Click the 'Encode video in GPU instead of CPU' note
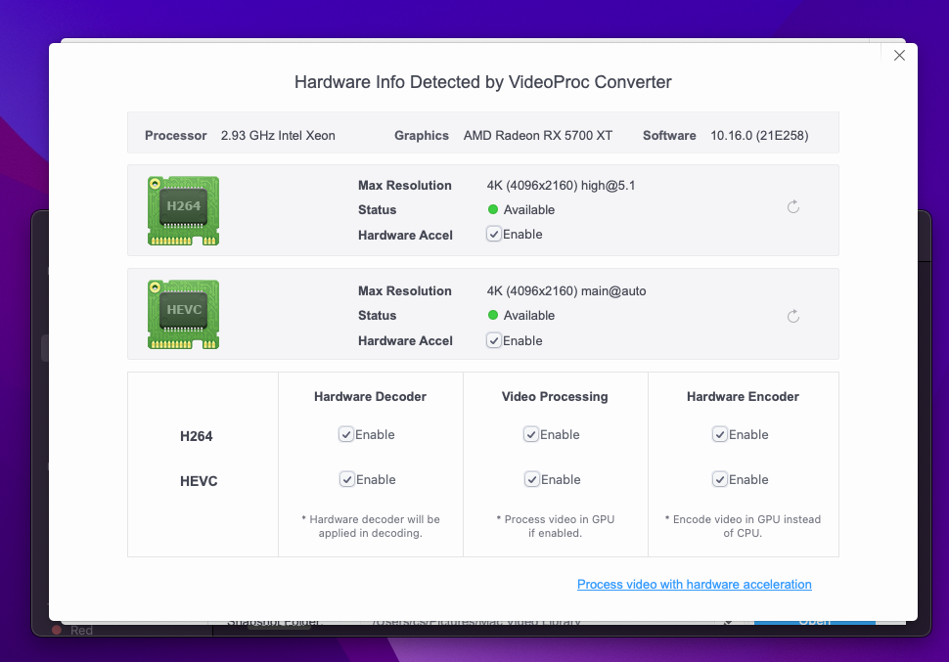Screen dimensions: 949x662 pos(743,526)
